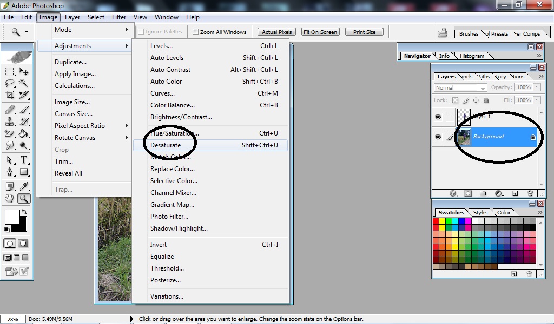Select the Magic Wand tool
The image size is (554, 324).
point(24,83)
